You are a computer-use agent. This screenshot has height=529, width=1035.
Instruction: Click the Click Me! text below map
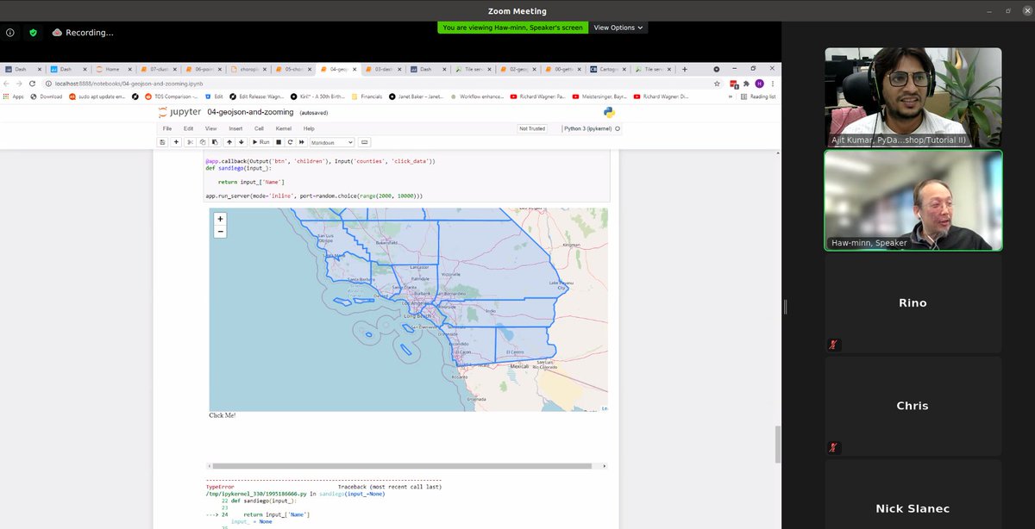(x=223, y=415)
